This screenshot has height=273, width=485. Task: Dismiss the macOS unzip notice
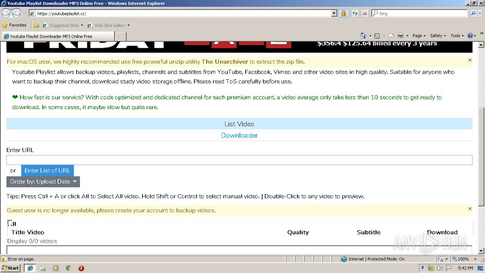pyautogui.click(x=470, y=60)
